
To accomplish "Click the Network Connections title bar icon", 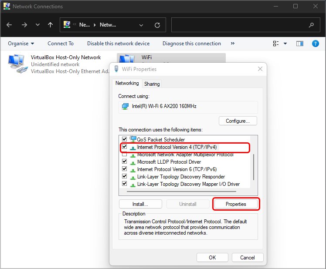I will [7, 6].
